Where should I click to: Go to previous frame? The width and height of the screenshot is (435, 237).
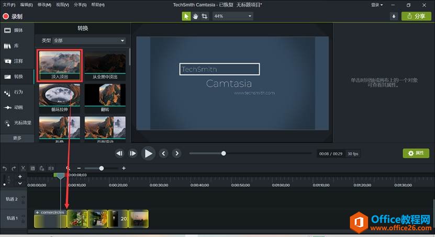(119, 153)
